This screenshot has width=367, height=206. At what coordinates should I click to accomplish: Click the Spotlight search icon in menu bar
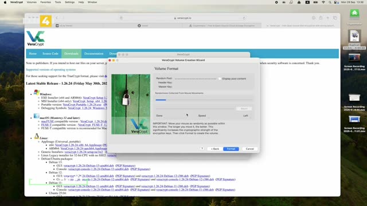point(330,2)
